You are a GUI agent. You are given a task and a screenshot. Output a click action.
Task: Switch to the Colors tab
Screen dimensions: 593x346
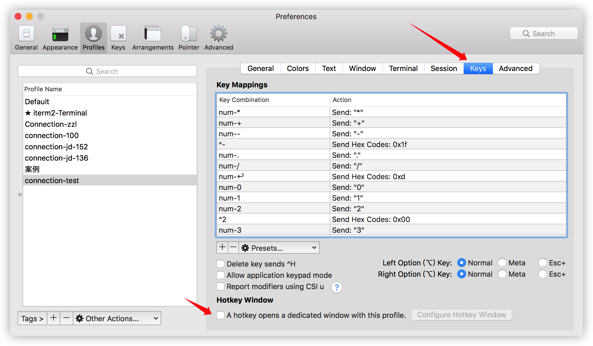tap(298, 68)
